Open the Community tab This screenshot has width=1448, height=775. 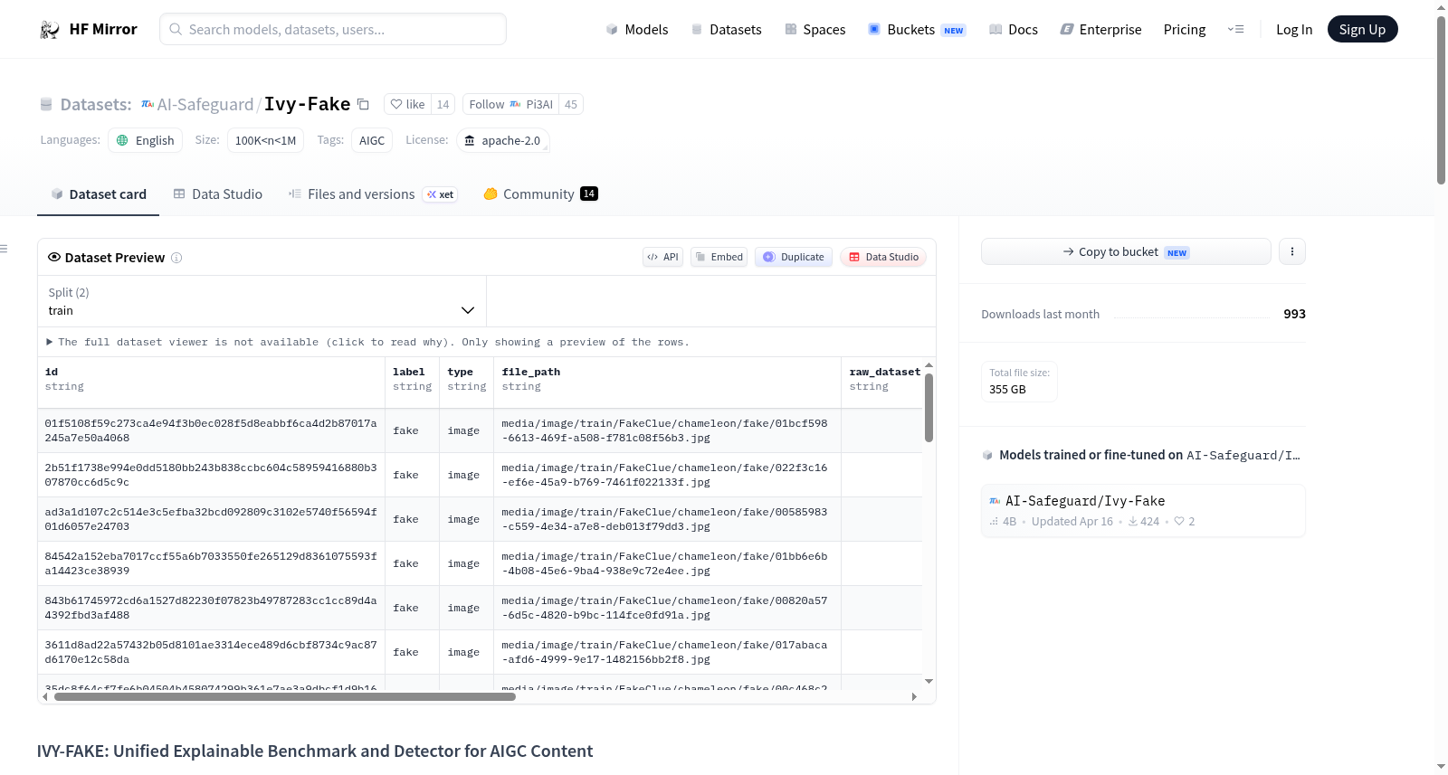click(x=540, y=194)
